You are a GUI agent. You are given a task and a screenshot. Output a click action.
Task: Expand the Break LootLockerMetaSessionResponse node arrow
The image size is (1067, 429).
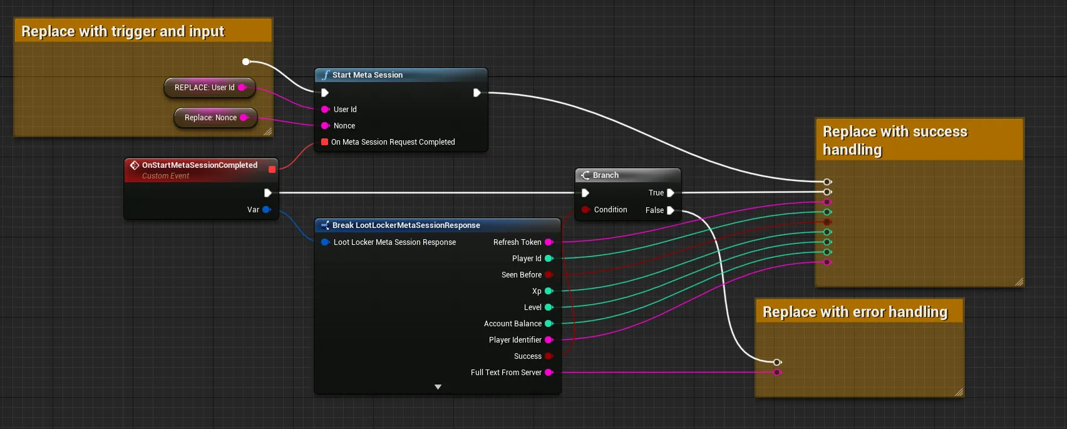438,387
